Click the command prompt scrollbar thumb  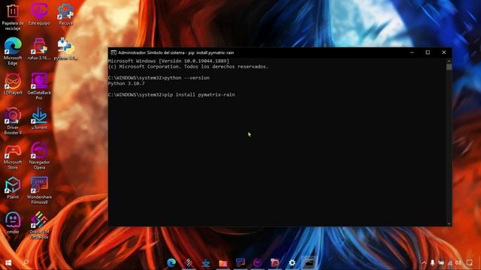click(449, 67)
